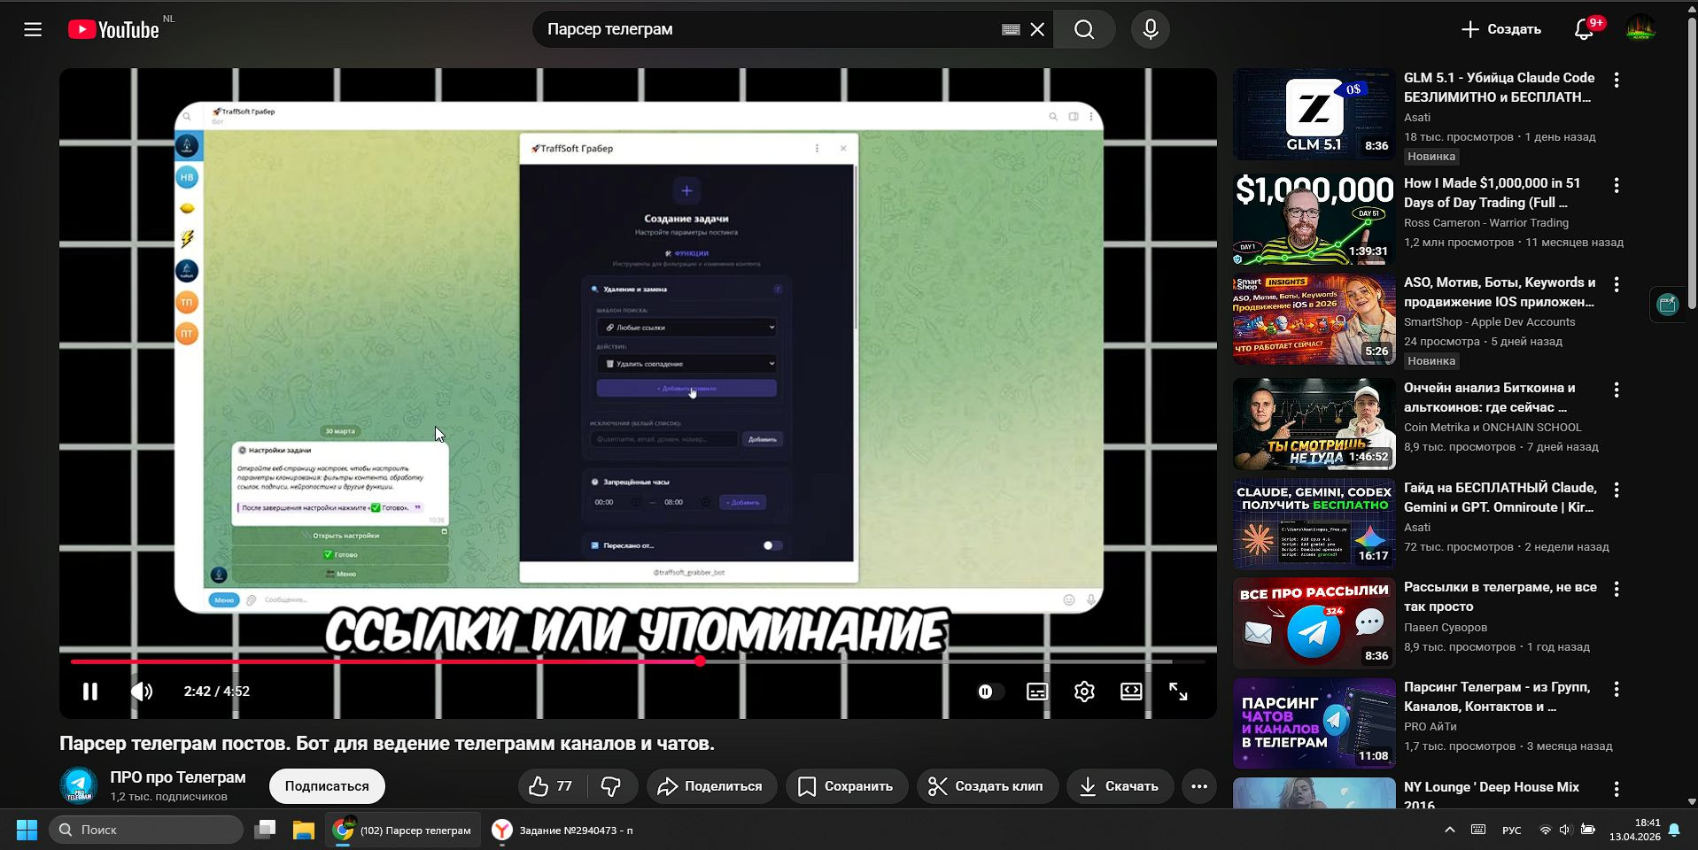Seek using the red video progress bar

(x=638, y=661)
